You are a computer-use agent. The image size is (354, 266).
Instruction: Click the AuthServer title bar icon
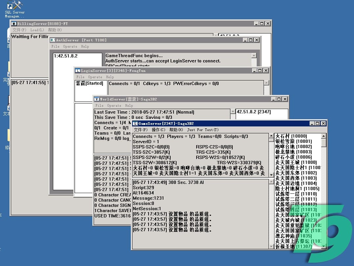coord(53,40)
